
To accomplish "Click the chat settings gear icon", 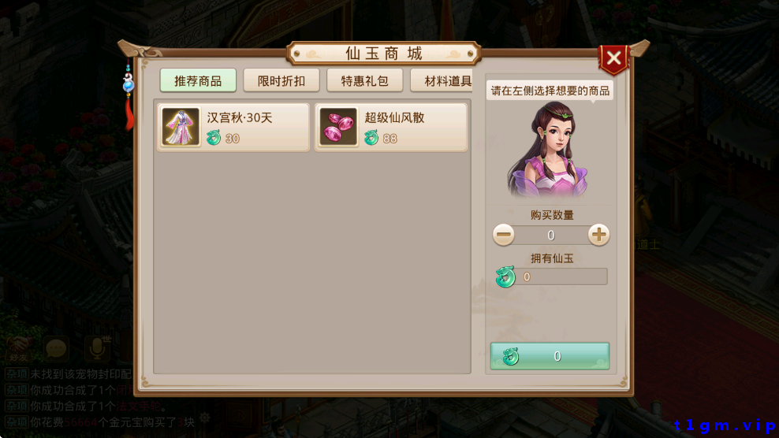I will [205, 418].
